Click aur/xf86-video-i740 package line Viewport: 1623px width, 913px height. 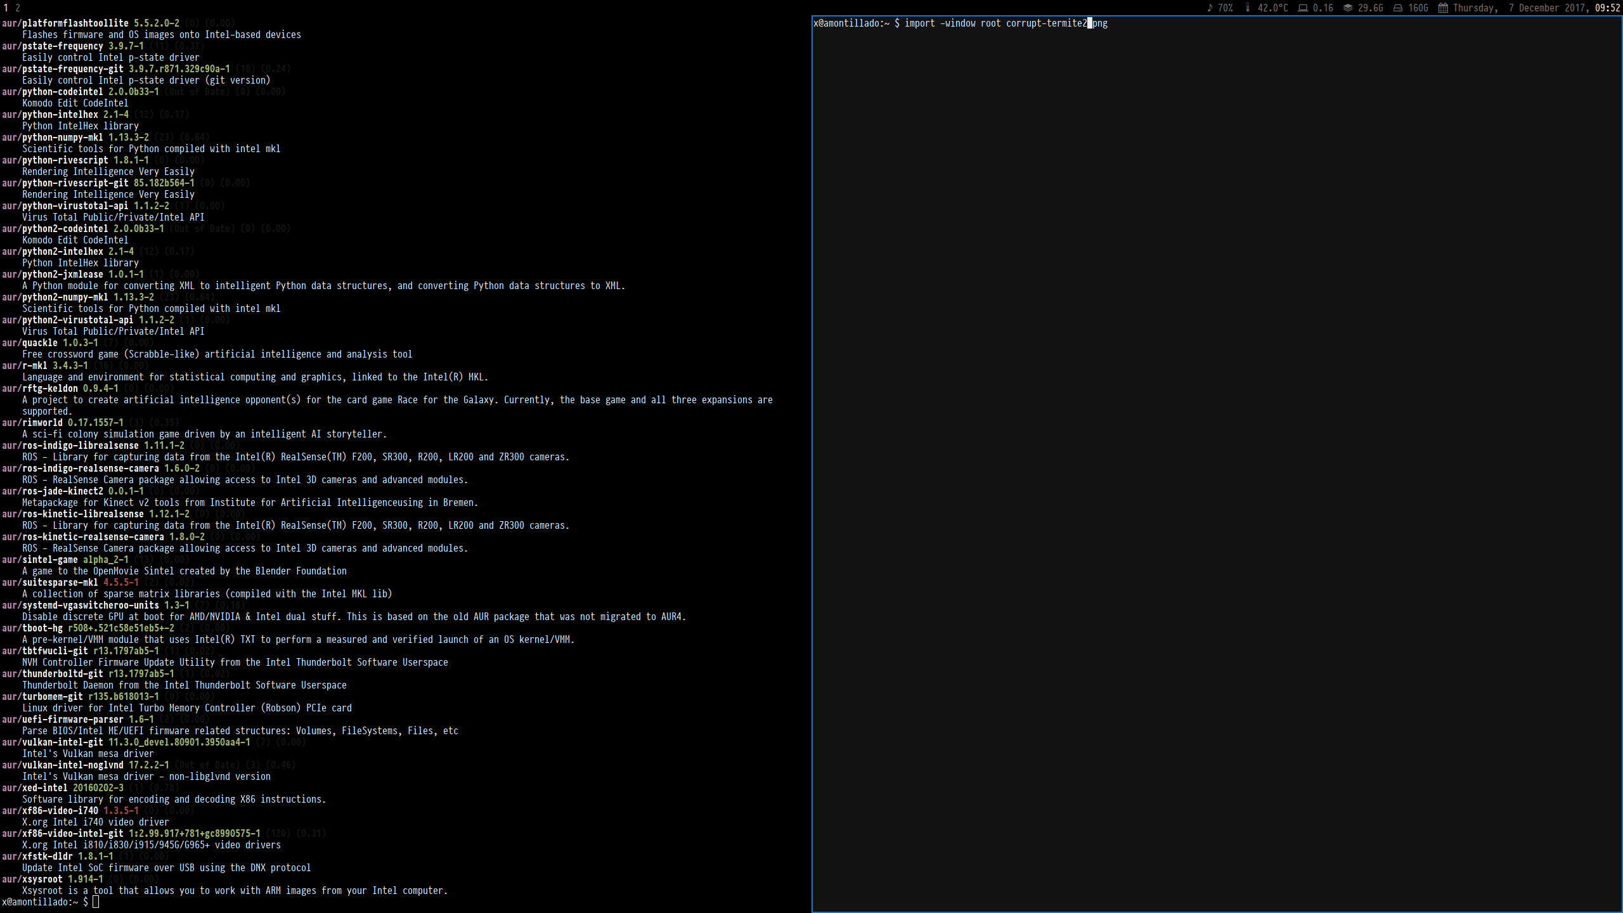click(x=50, y=811)
